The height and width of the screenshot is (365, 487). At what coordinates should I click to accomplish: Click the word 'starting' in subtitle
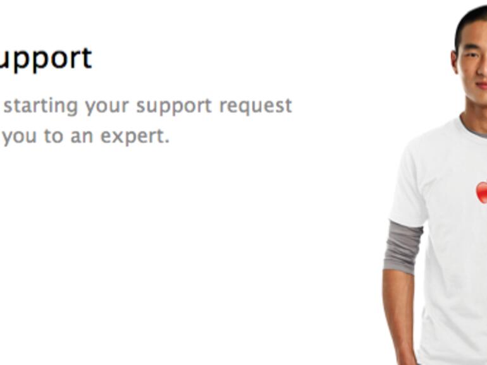click(40, 106)
